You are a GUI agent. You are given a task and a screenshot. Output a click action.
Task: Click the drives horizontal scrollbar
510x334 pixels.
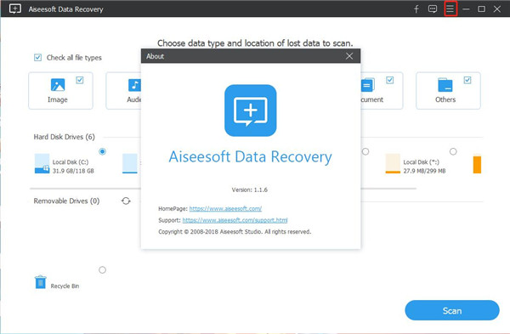(x=223, y=189)
